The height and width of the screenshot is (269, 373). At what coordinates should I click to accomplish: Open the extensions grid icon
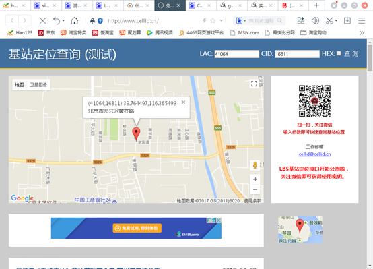[301, 21]
